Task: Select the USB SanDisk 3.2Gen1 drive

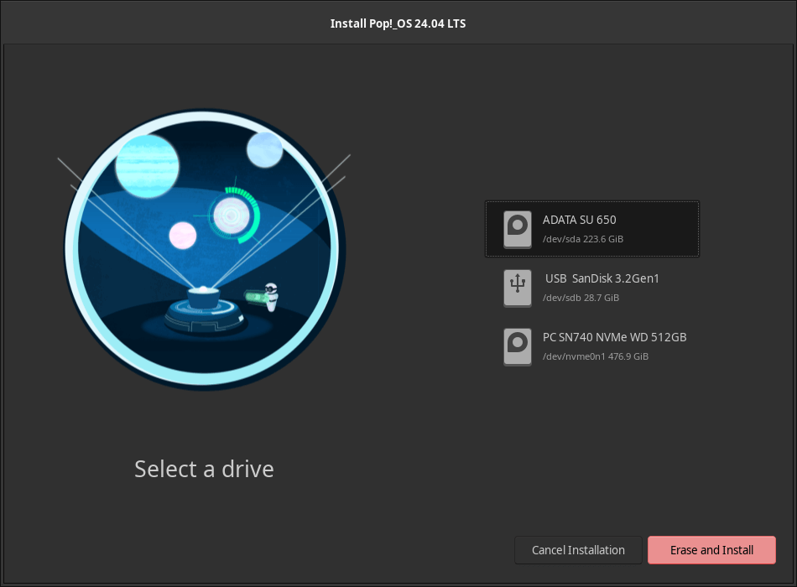Action: [x=602, y=278]
